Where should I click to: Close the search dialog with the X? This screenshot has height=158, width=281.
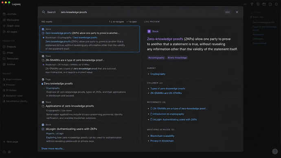click(237, 12)
